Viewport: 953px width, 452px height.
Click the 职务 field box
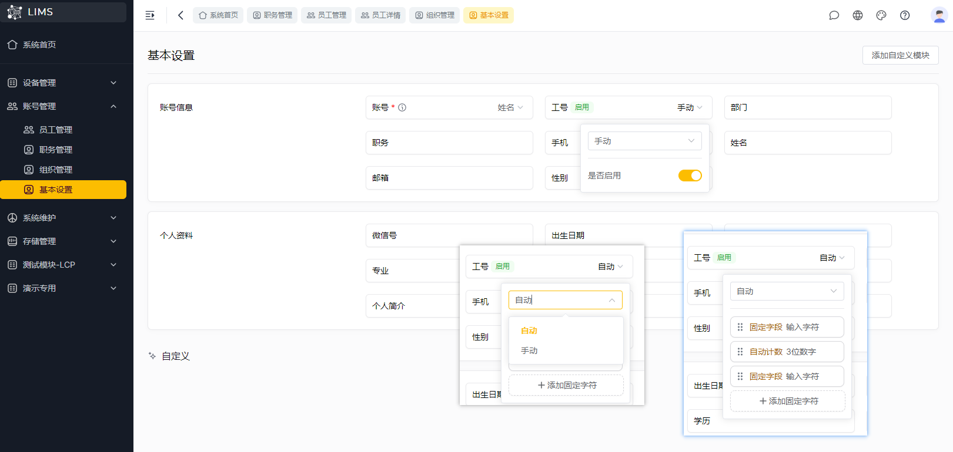coord(449,143)
